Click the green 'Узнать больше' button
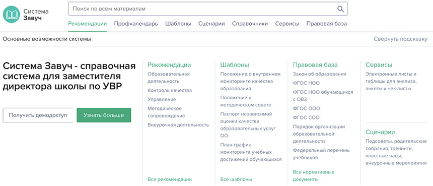Viewport: 433px width, 186px height. [x=104, y=115]
